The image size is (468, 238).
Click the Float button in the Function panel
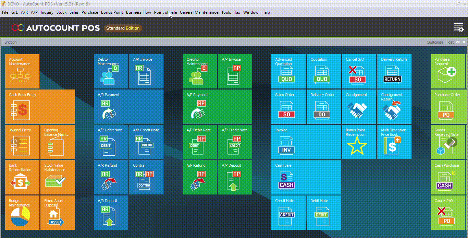click(449, 42)
